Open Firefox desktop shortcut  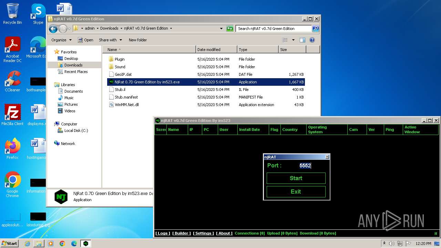pyautogui.click(x=12, y=149)
